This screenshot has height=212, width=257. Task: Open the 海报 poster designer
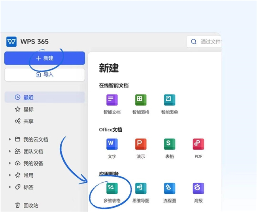[198, 189]
